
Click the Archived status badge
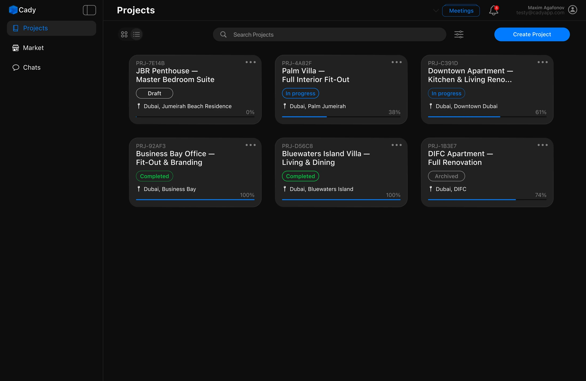point(446,176)
